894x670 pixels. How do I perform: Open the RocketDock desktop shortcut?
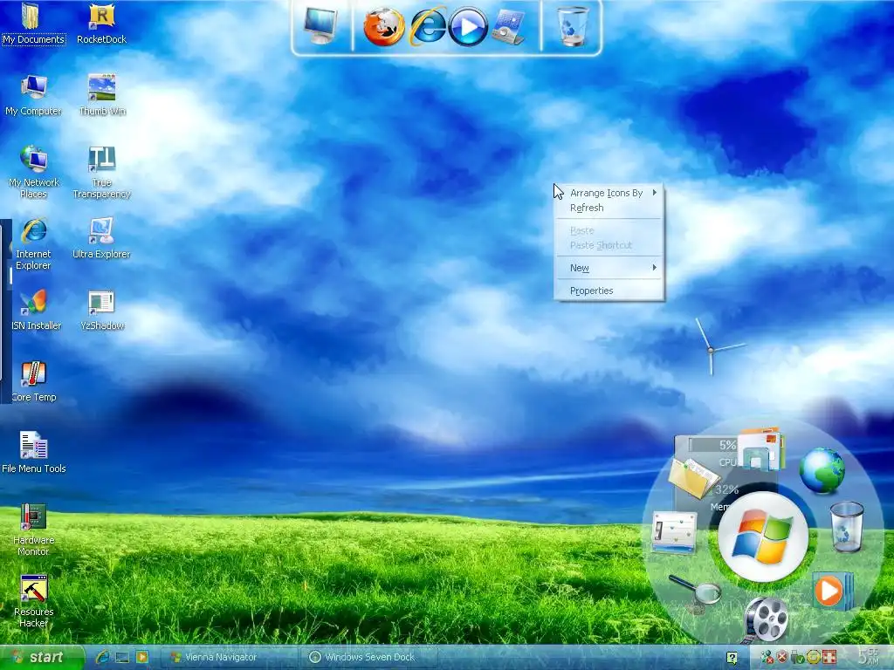click(x=101, y=24)
